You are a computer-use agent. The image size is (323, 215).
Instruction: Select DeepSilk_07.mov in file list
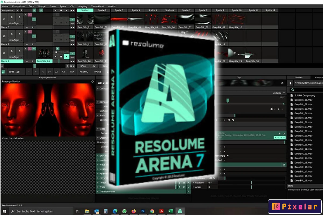pos(303,127)
